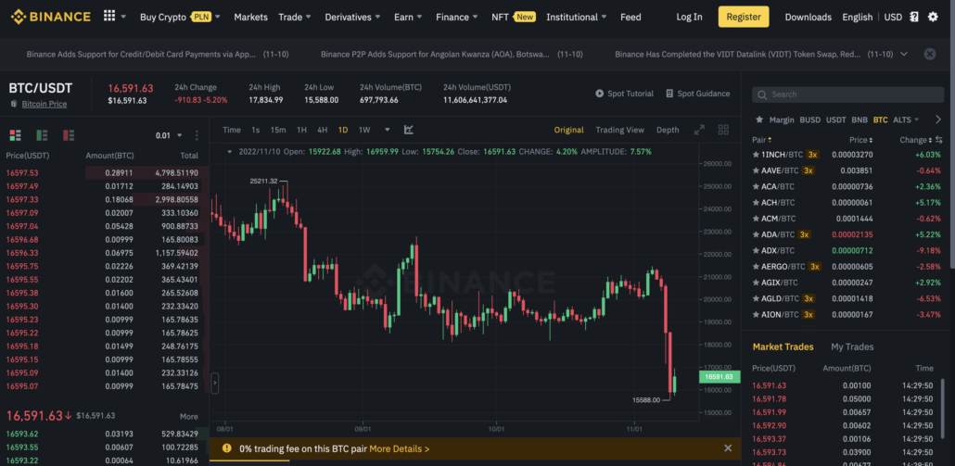Open the Buy Crypto menu
The height and width of the screenshot is (466, 955).
(x=180, y=17)
